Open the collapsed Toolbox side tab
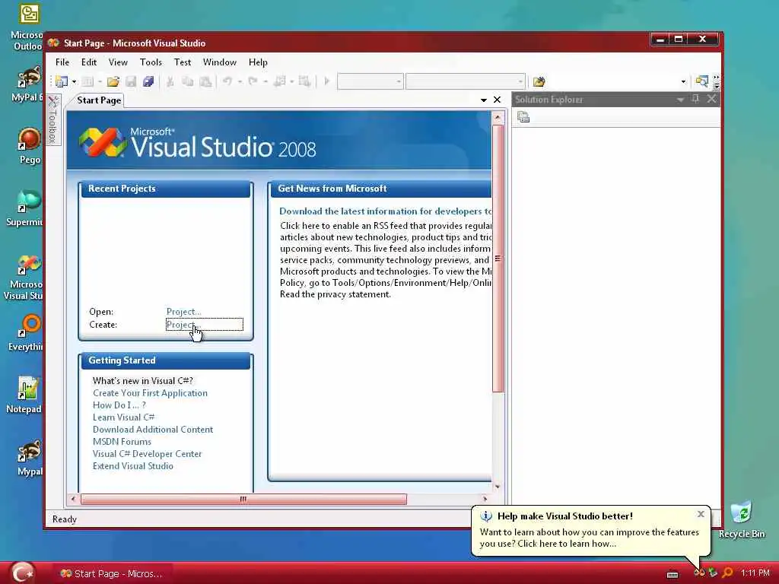Viewport: 779px width, 584px height. (x=53, y=119)
